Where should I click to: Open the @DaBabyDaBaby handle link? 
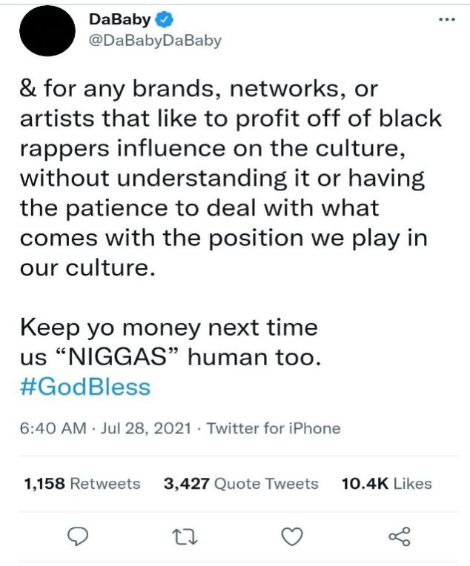coord(155,41)
